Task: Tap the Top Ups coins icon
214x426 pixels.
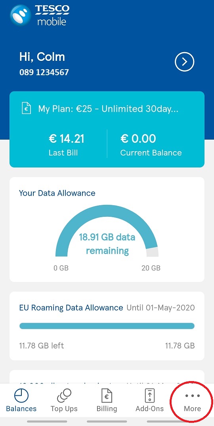Action: (x=64, y=395)
